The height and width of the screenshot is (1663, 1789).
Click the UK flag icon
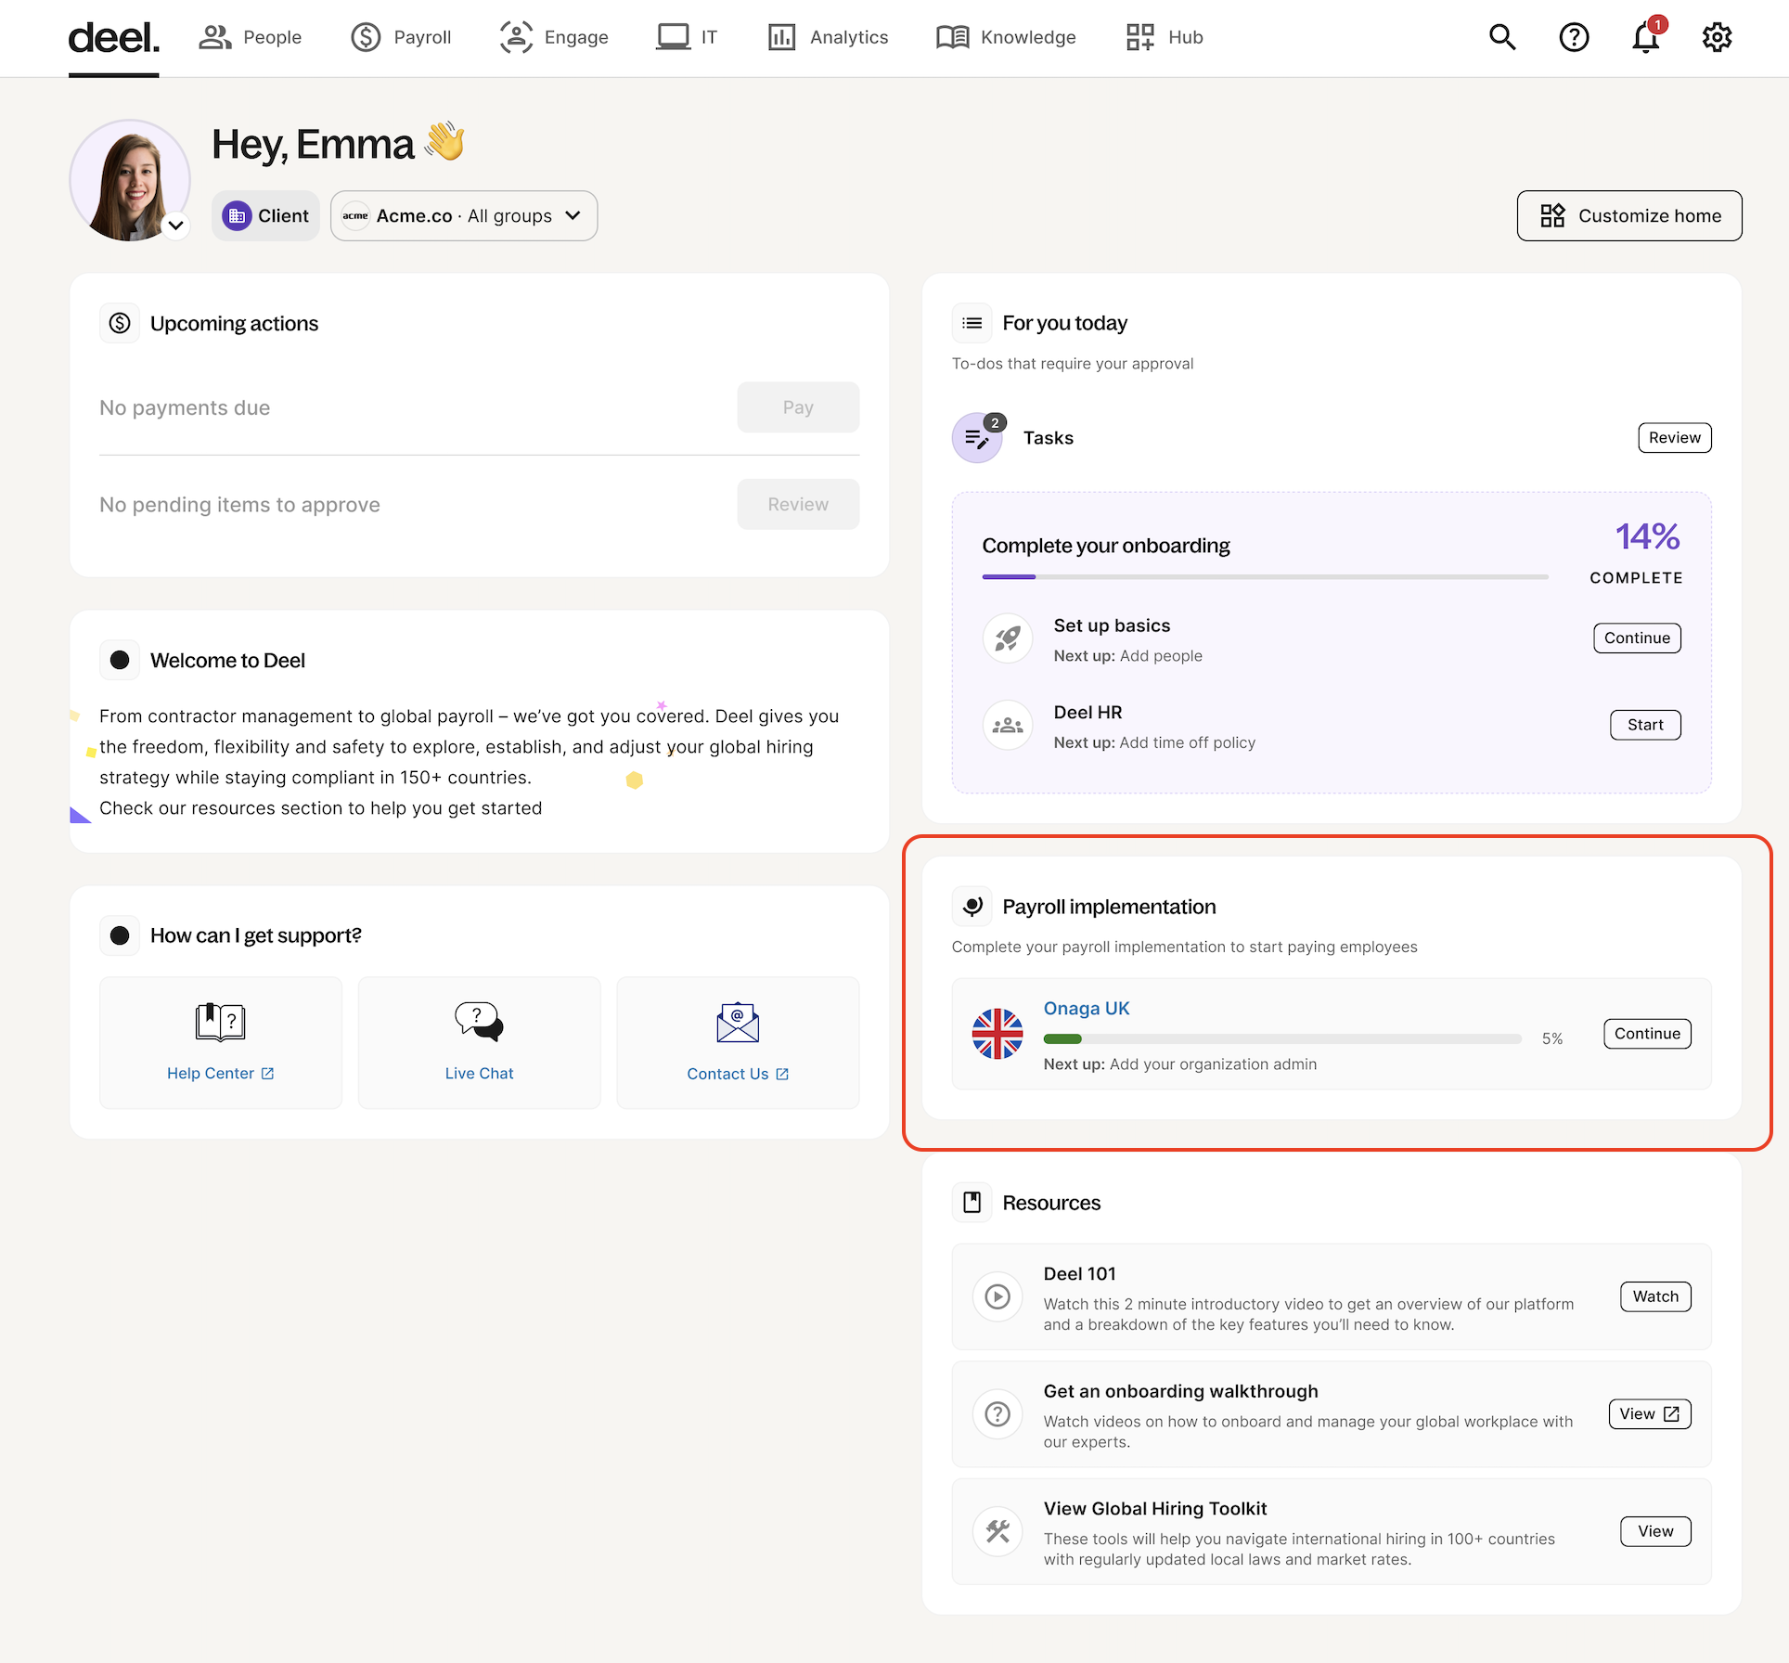pyautogui.click(x=997, y=1034)
